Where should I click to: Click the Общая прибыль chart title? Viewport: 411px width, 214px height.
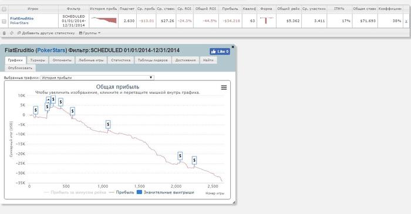(x=117, y=87)
